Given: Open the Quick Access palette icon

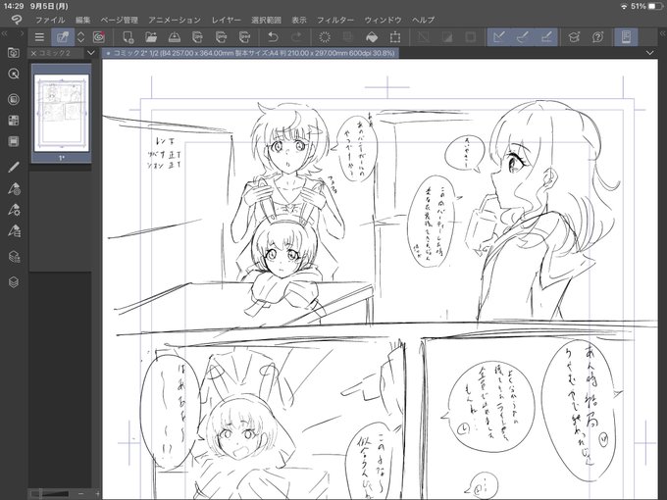Looking at the screenshot, I should pos(14,53).
